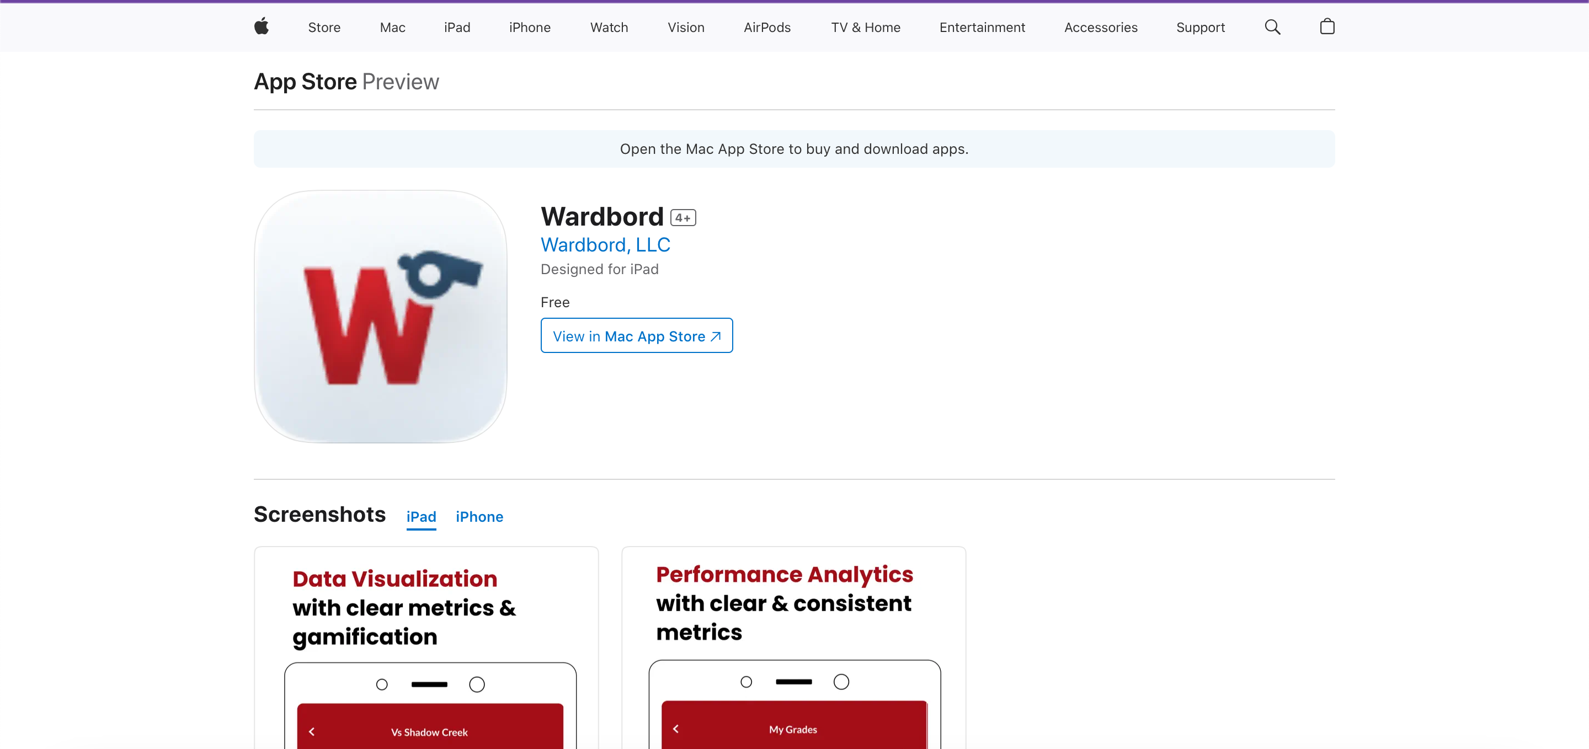1589x749 pixels.
Task: Click the Wardbord app title
Action: [602, 216]
